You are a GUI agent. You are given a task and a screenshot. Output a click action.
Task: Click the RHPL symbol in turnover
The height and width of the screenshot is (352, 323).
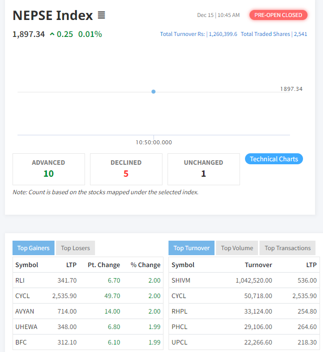pos(179,312)
